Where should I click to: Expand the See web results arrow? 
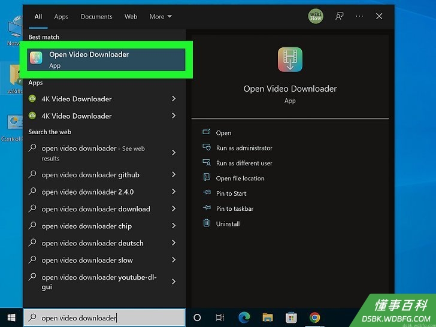coord(174,153)
